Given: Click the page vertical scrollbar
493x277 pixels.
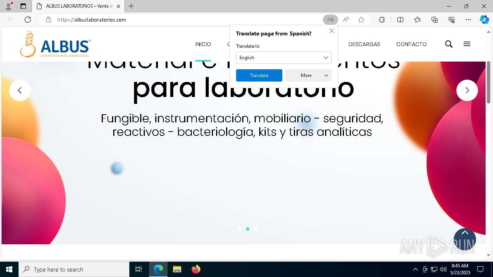Looking at the screenshot, I should [x=489, y=82].
